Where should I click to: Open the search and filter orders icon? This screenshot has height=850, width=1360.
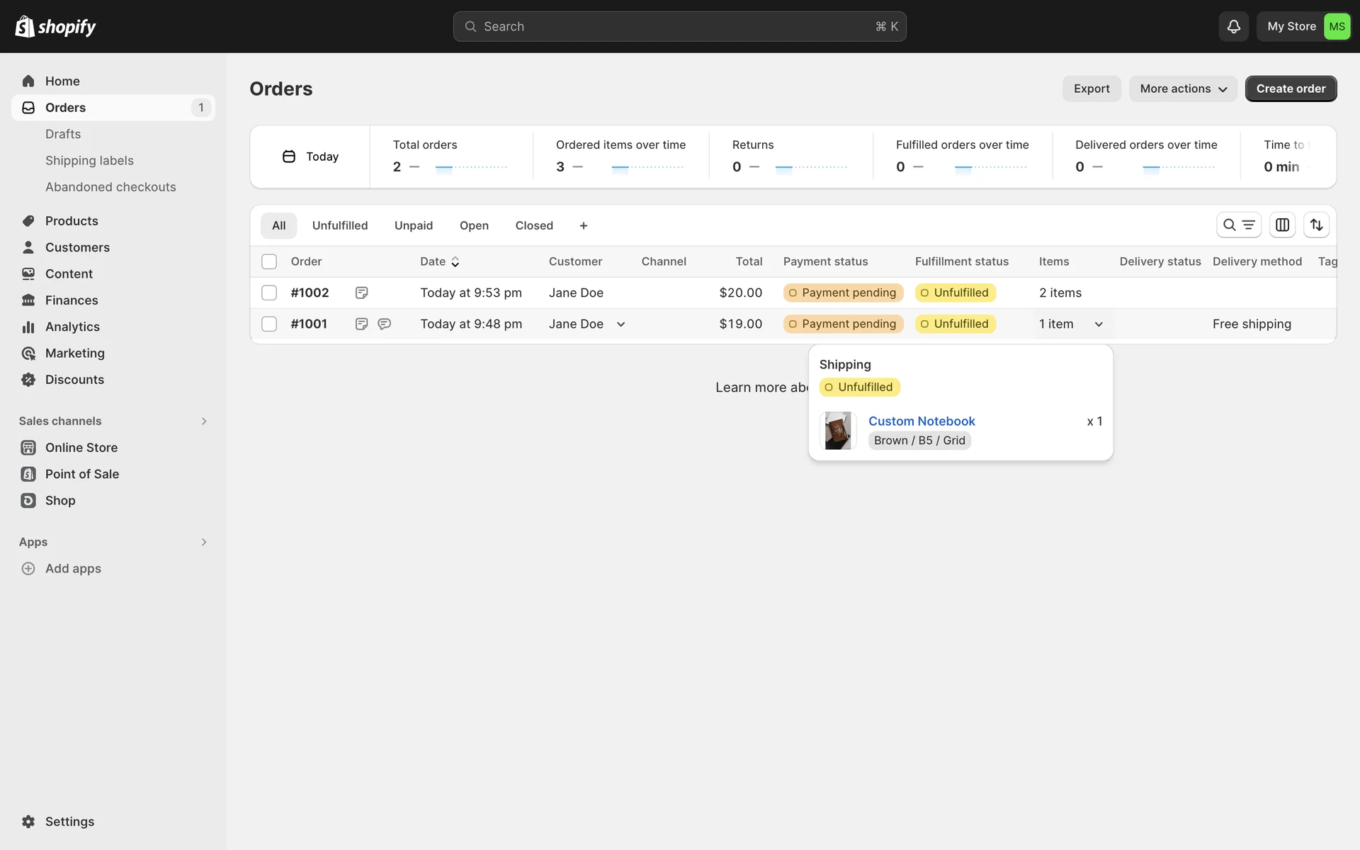1238,225
